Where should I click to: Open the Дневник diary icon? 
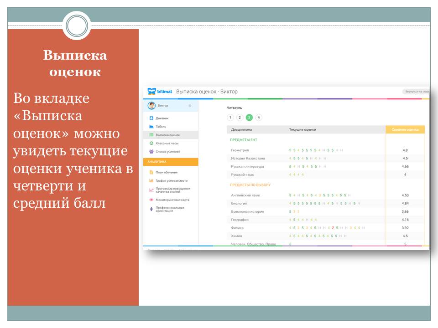151,118
